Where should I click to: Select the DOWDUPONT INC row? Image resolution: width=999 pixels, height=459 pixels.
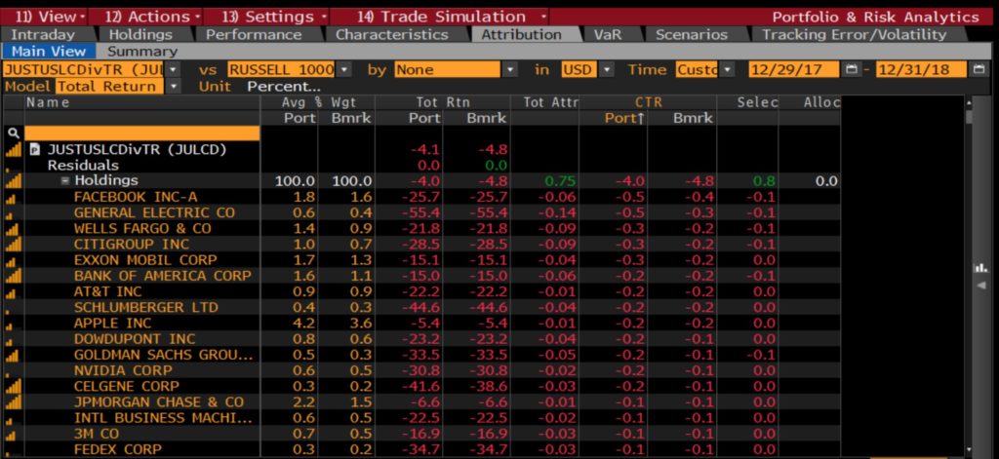[x=420, y=339]
